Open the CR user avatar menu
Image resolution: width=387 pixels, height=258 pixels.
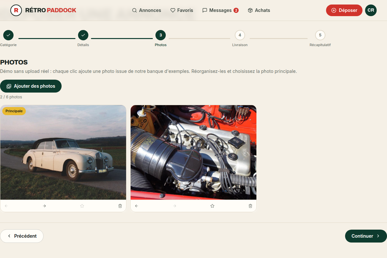[371, 10]
